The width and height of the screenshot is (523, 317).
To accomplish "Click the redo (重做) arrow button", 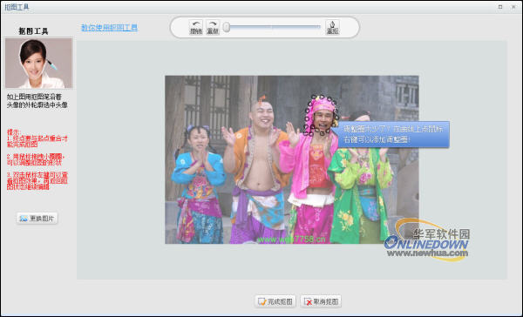I will point(213,27).
